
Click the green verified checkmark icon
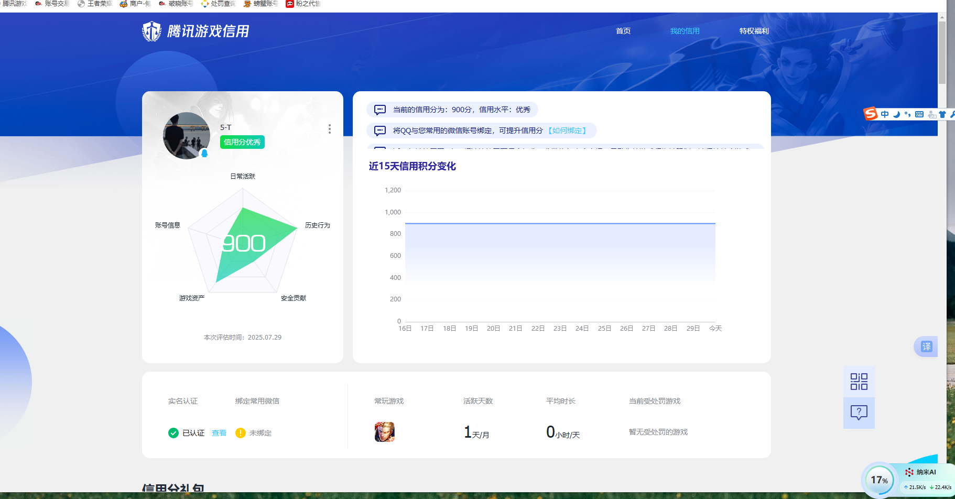tap(173, 432)
